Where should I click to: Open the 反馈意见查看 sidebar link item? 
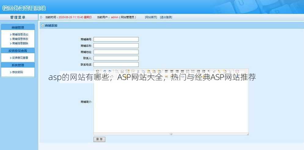(20, 58)
